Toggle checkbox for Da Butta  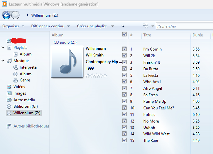tap(124, 68)
